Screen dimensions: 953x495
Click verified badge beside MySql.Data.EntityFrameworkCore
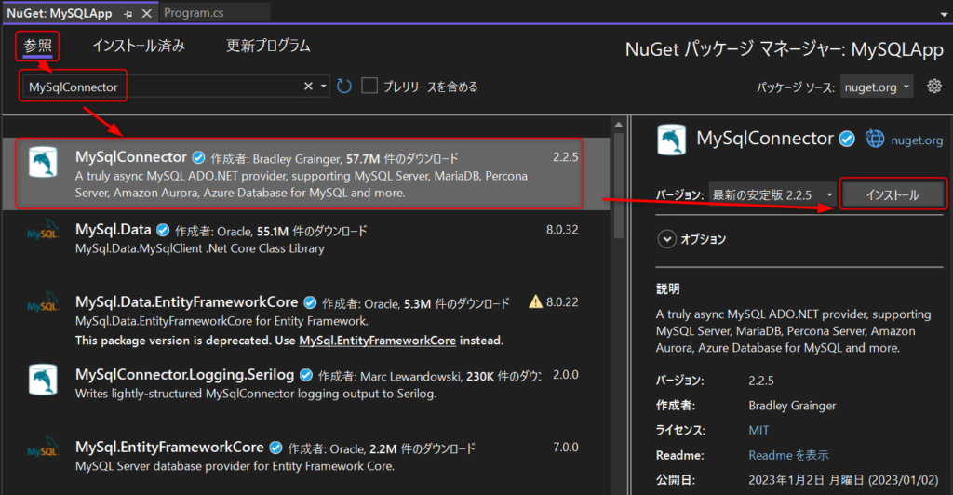(310, 302)
